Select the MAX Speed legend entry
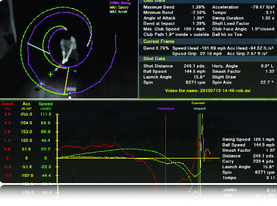Screen dimensions: 277x206 [x=119, y=7]
